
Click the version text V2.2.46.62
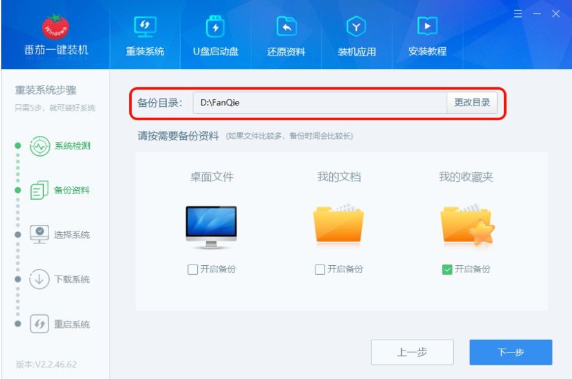[47, 364]
